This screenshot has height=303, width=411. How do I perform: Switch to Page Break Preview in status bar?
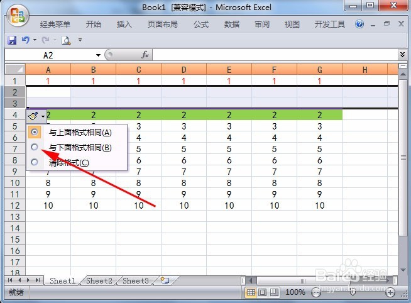(x=274, y=292)
